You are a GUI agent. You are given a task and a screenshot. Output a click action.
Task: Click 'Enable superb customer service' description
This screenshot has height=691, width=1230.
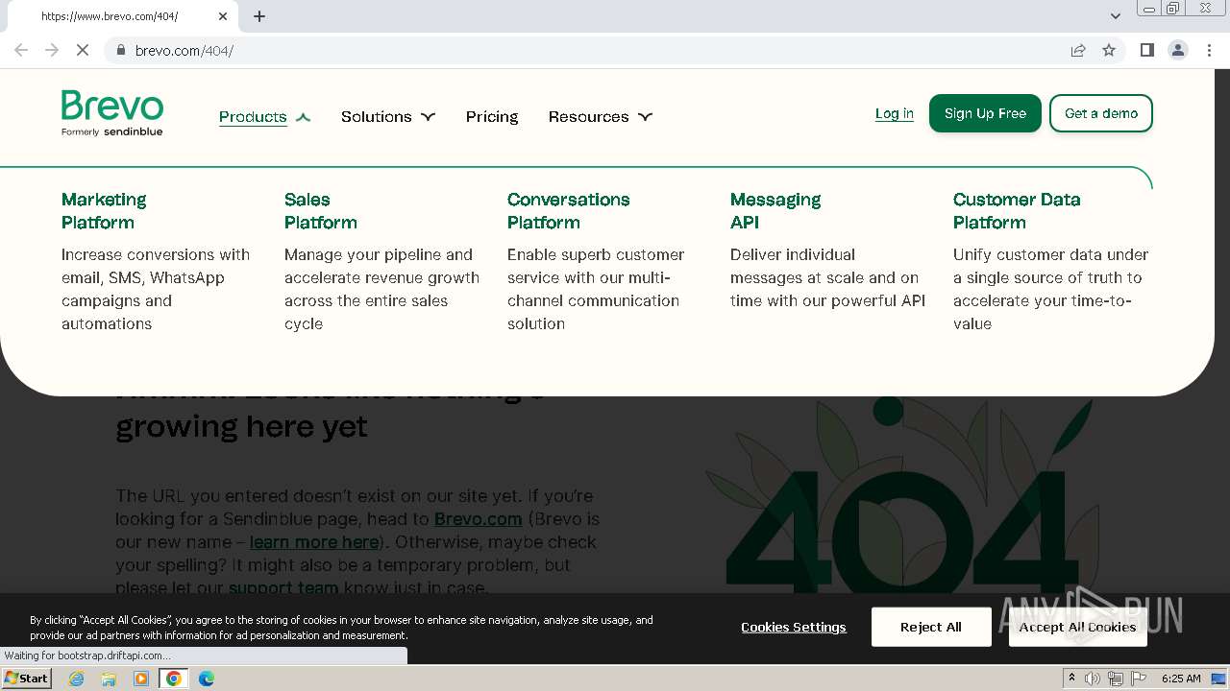tap(596, 289)
